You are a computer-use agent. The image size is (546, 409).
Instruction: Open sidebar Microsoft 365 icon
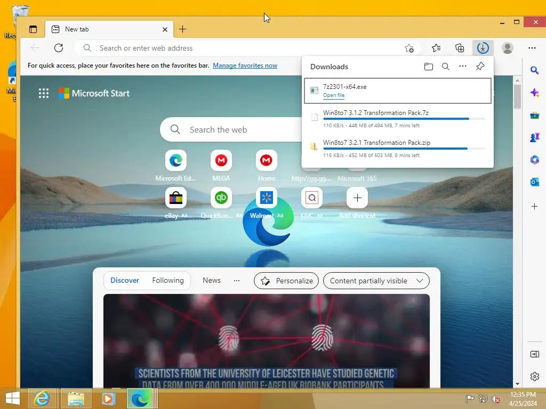[x=534, y=160]
